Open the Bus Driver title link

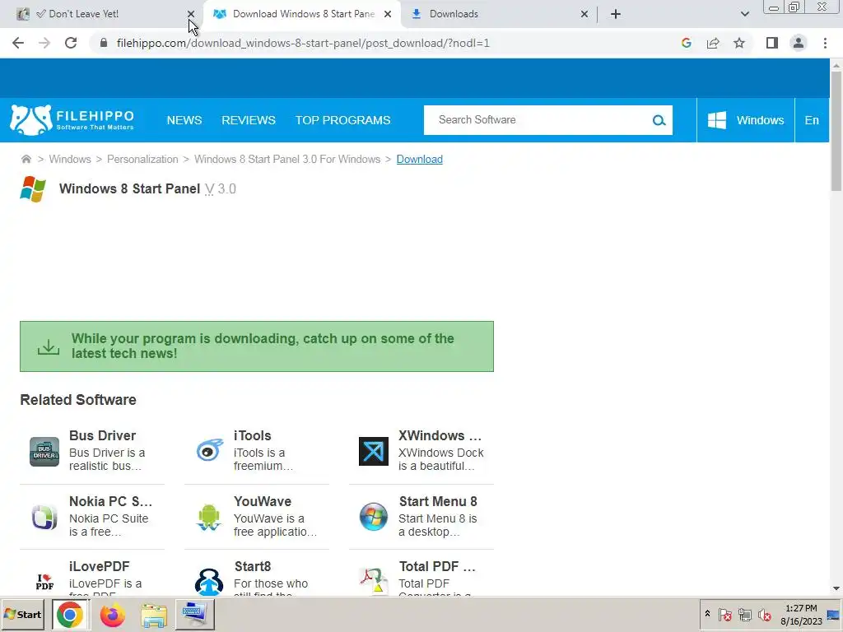coord(102,435)
